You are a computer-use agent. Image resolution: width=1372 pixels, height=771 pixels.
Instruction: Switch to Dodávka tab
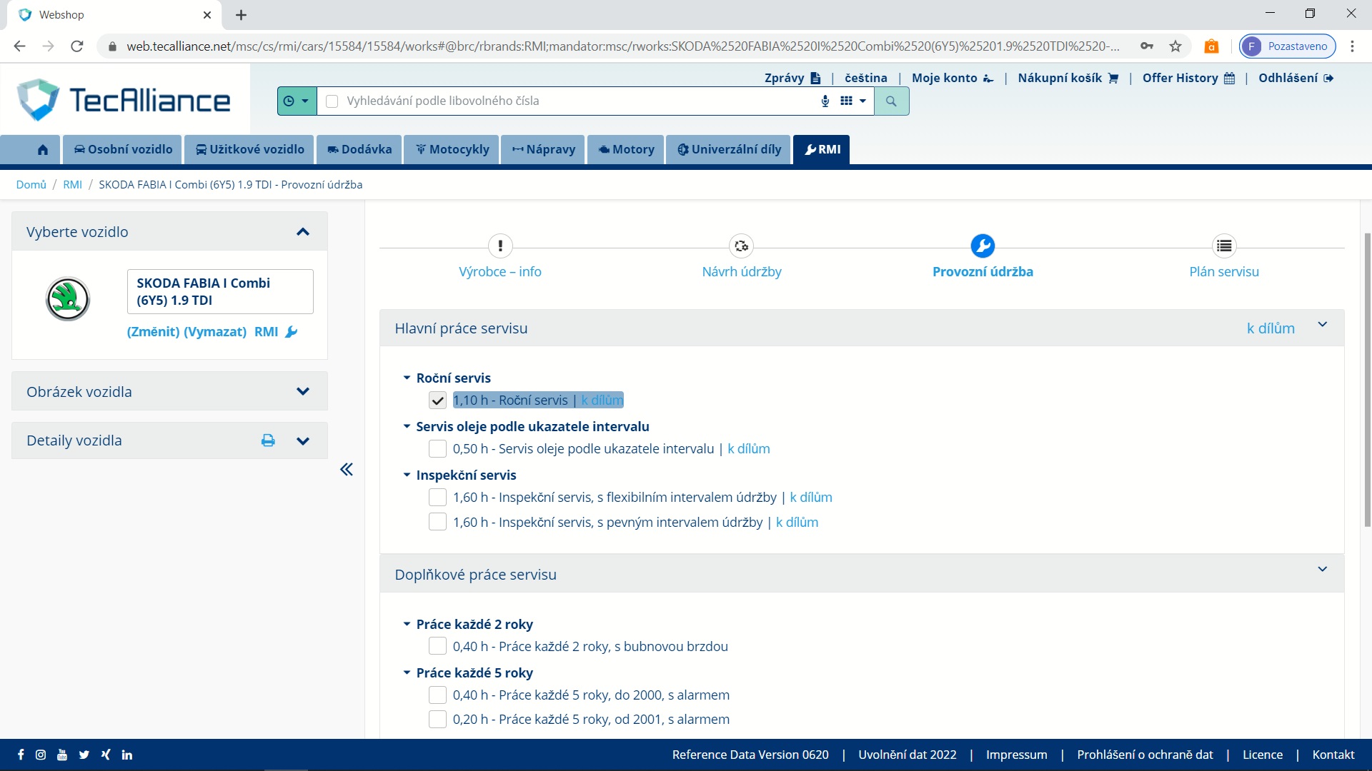(359, 149)
